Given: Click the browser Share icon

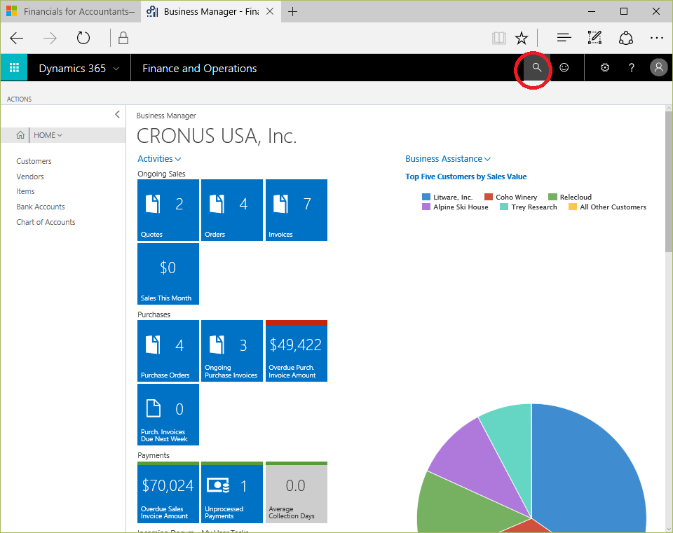Looking at the screenshot, I should (626, 38).
